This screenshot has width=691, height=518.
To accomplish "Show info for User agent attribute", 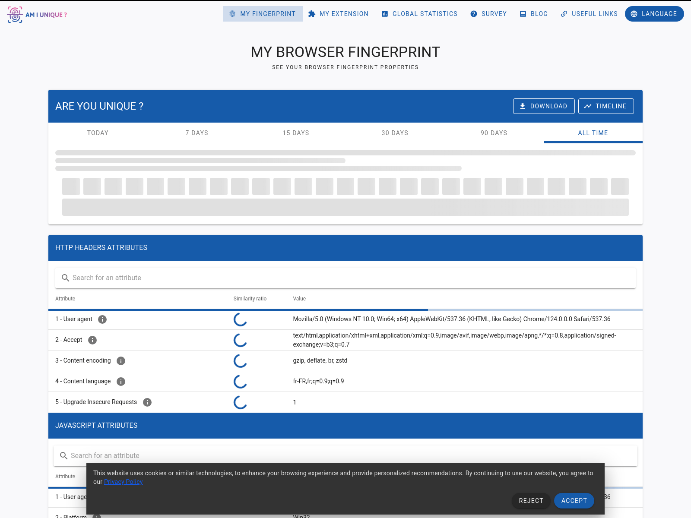I will (102, 319).
